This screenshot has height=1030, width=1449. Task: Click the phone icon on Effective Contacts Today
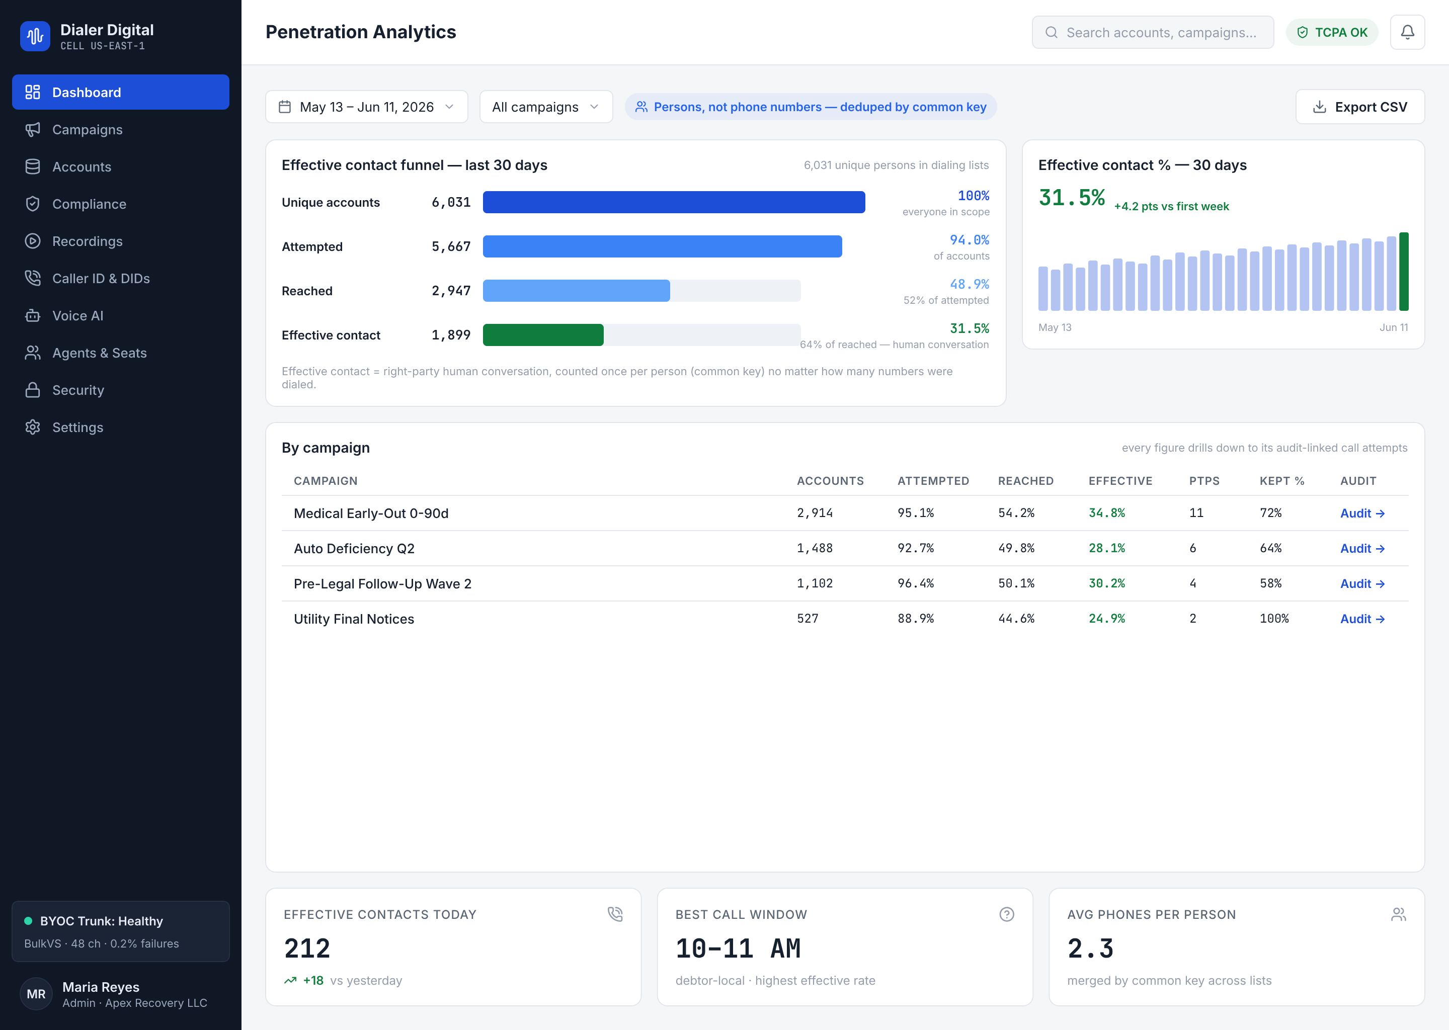(x=615, y=914)
